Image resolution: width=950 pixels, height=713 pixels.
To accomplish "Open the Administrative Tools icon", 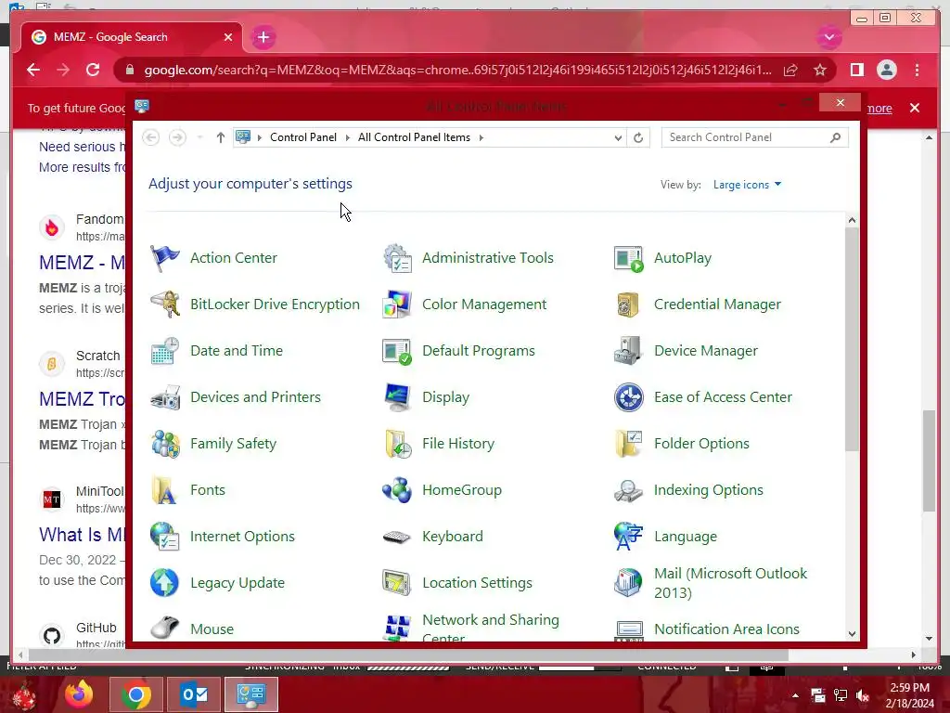I will [397, 258].
